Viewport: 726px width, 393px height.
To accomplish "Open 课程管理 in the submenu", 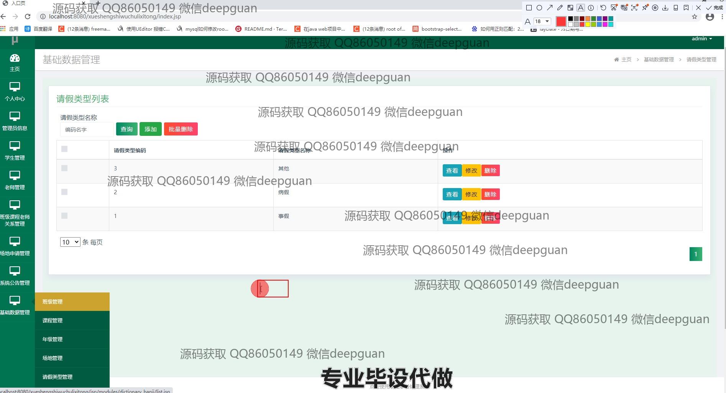I will tap(53, 320).
